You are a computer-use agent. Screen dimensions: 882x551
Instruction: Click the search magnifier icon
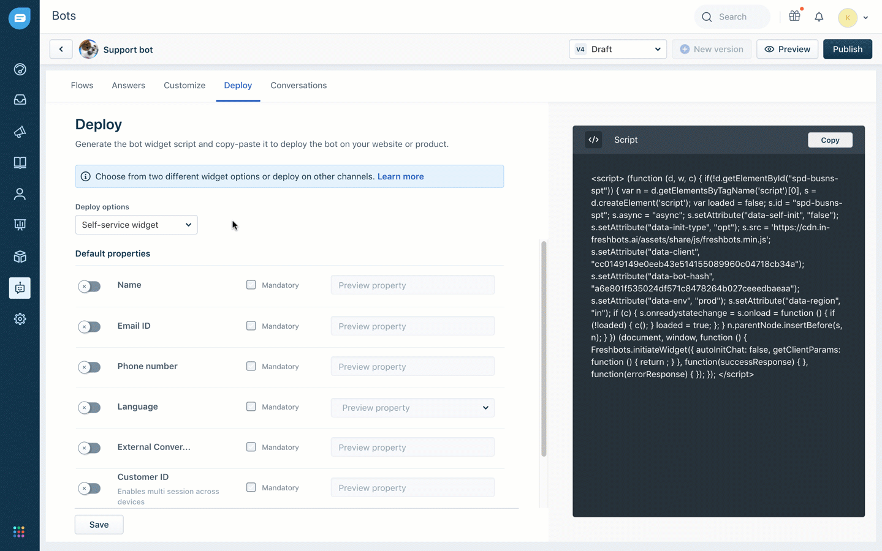tap(707, 17)
